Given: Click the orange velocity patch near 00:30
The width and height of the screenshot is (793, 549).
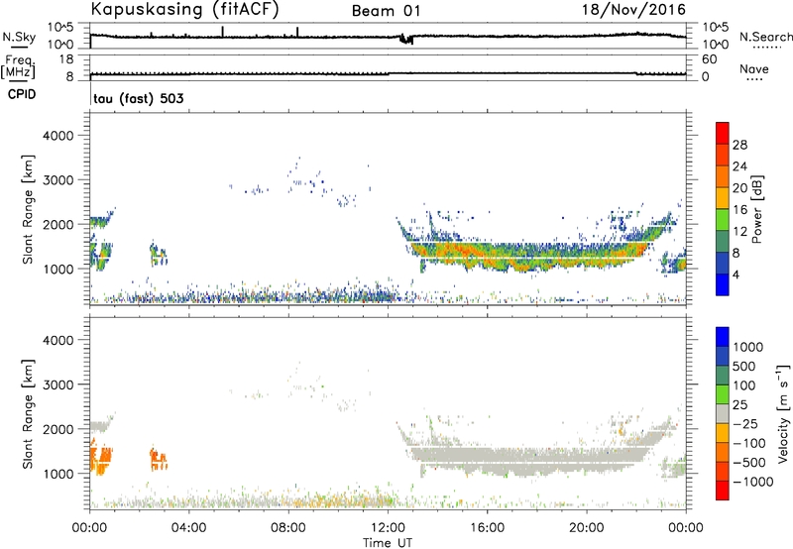Looking at the screenshot, I should (x=101, y=458).
